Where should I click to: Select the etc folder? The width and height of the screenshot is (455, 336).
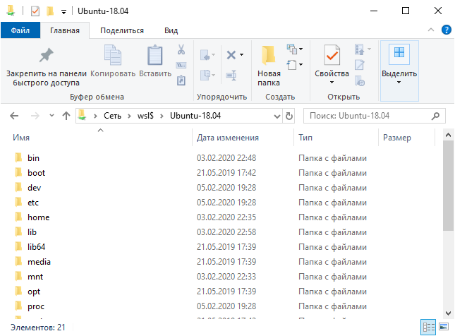[x=33, y=203]
